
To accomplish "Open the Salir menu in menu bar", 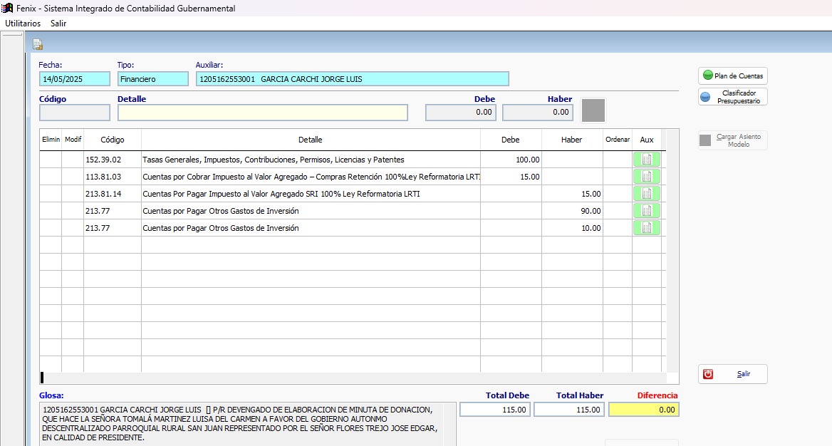I will coord(58,24).
